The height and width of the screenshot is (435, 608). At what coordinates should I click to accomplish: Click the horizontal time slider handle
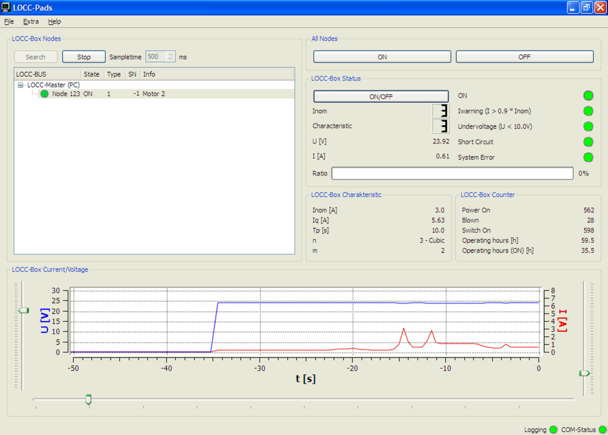click(x=88, y=399)
